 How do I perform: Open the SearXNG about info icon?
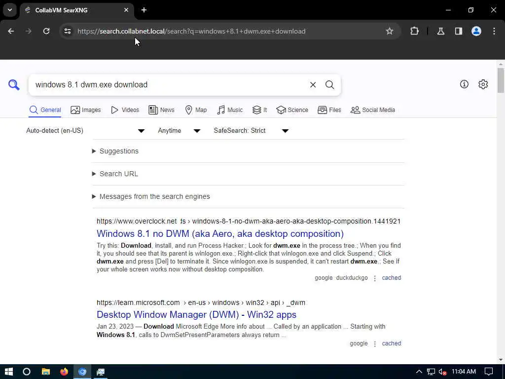pos(464,84)
